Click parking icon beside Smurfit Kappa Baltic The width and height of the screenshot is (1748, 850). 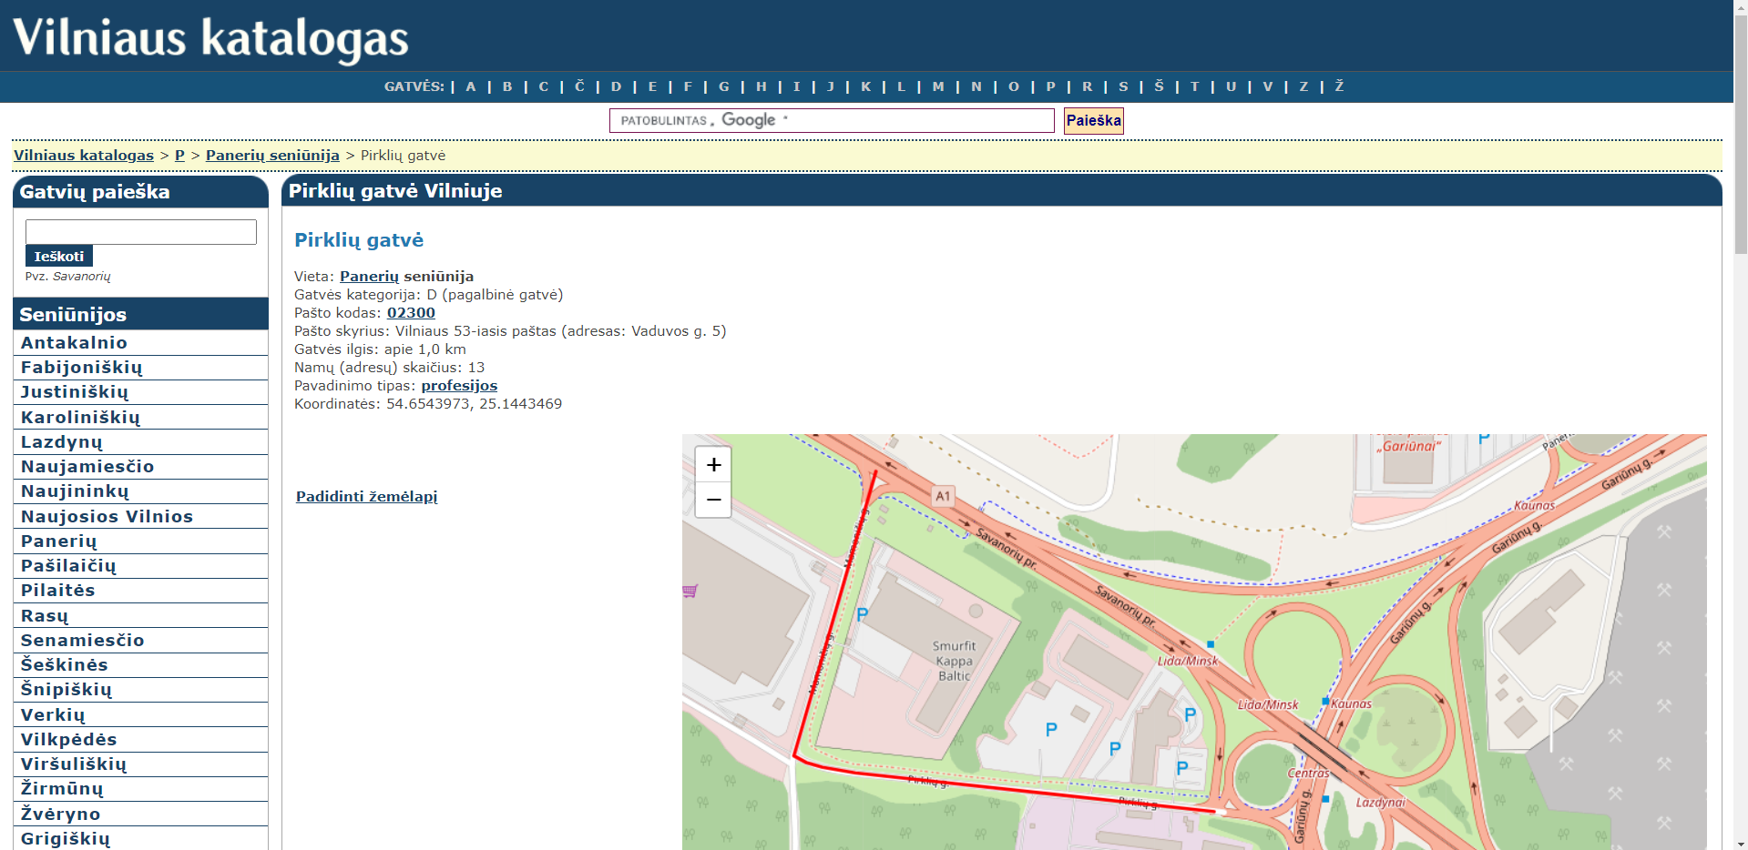tap(863, 614)
